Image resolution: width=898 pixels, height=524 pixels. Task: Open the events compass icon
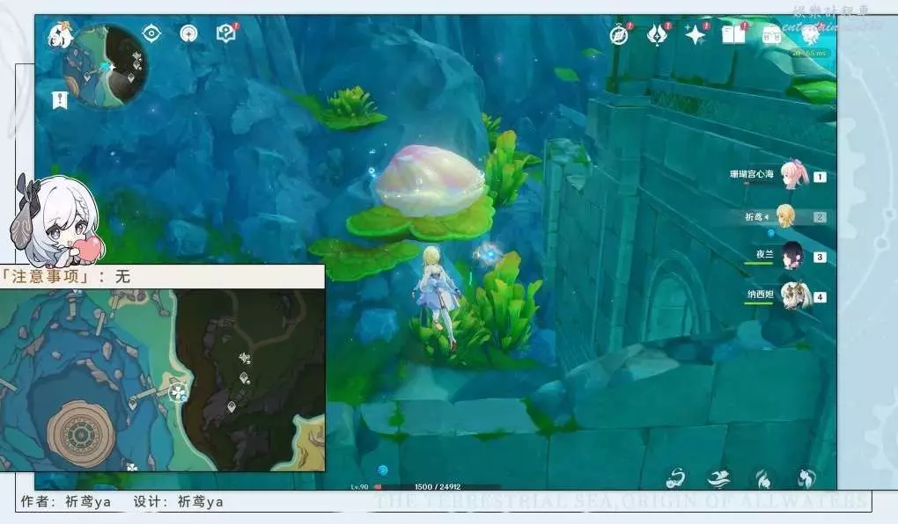620,35
